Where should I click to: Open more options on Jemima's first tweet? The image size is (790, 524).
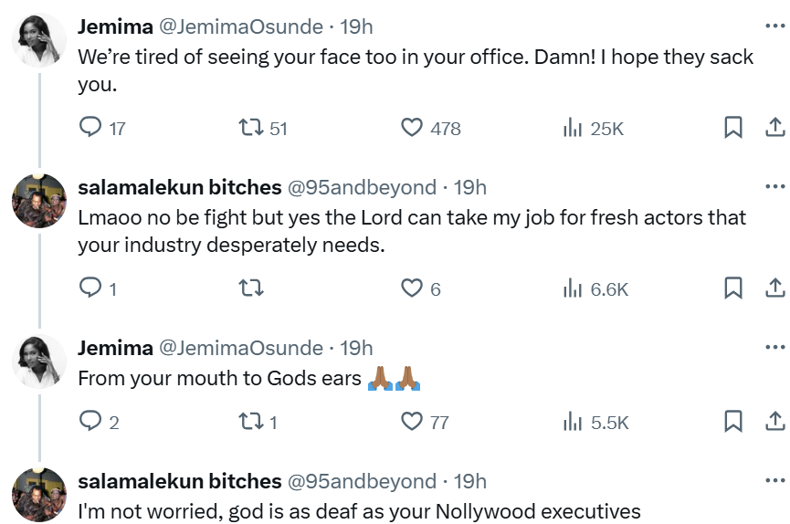774,26
